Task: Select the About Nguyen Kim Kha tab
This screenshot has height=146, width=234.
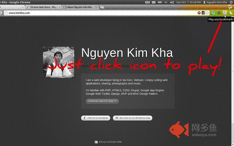Action: 80,7
